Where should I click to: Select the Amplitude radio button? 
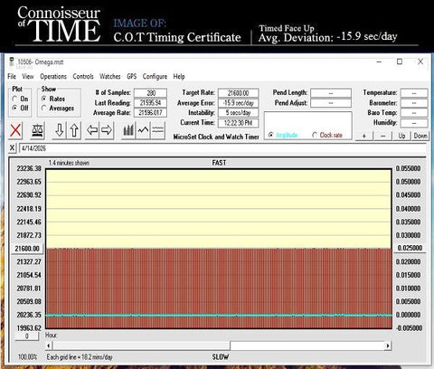(x=270, y=135)
